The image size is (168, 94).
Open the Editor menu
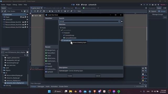20,5
